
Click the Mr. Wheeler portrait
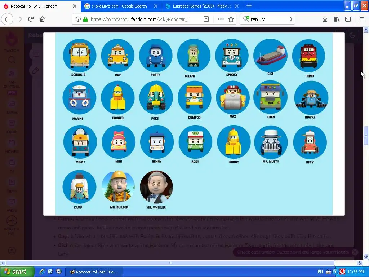156,187
